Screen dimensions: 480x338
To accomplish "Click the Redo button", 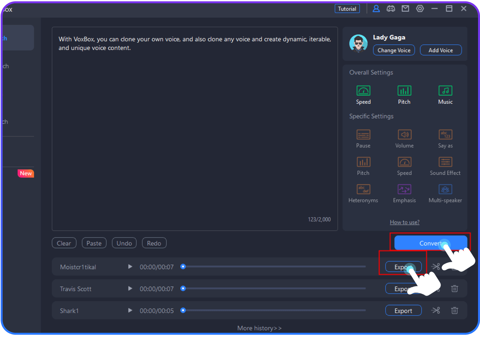I will [154, 243].
